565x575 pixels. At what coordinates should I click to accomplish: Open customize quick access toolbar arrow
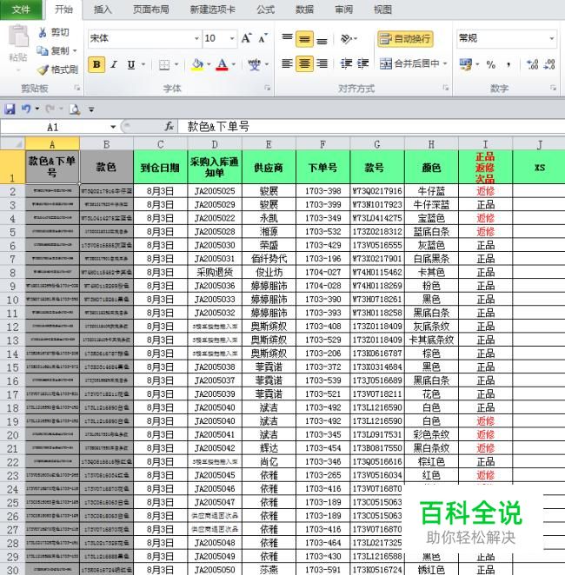click(91, 109)
